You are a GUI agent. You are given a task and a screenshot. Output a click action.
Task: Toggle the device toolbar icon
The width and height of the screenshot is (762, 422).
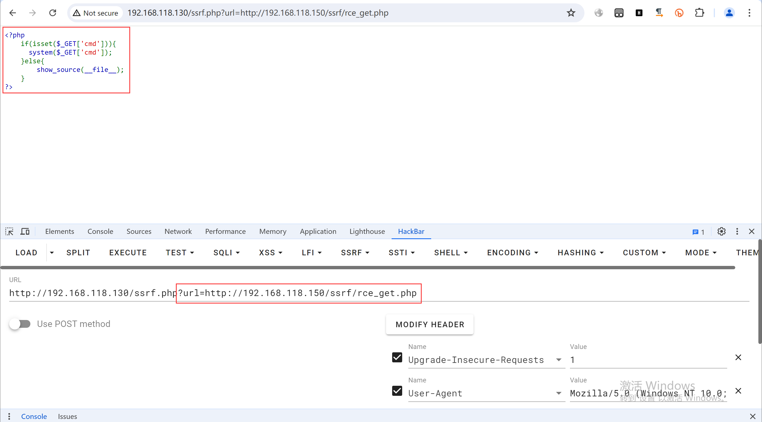(x=25, y=231)
